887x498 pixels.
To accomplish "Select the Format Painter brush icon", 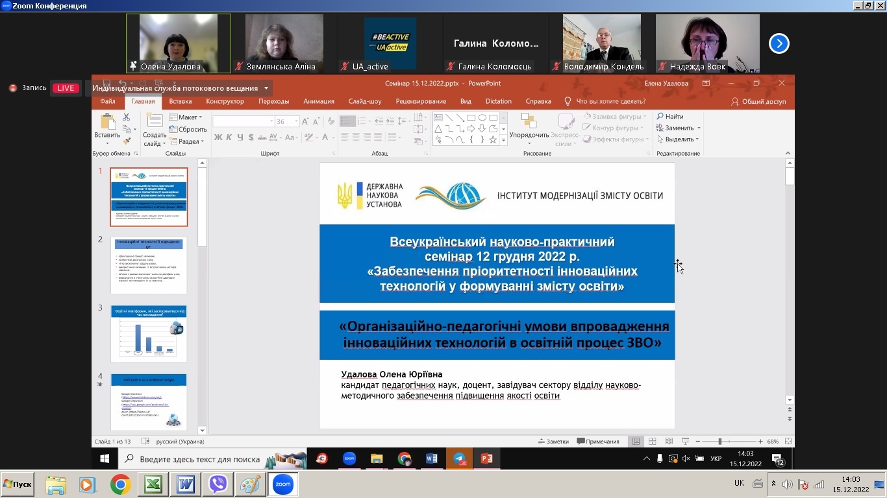I will pos(127,141).
